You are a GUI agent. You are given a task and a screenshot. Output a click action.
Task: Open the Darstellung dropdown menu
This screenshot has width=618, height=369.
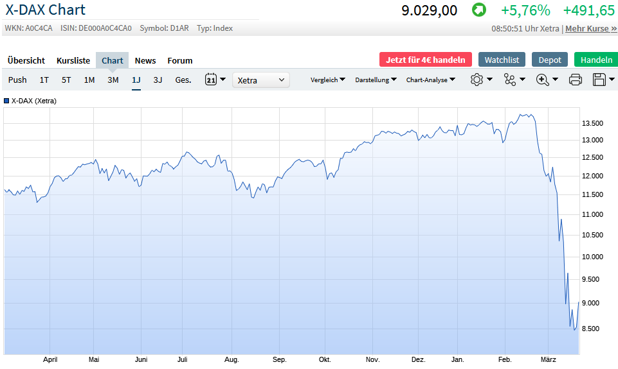pyautogui.click(x=376, y=80)
